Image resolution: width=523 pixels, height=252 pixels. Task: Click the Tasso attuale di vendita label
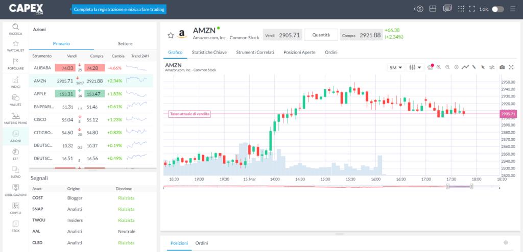pyautogui.click(x=190, y=114)
